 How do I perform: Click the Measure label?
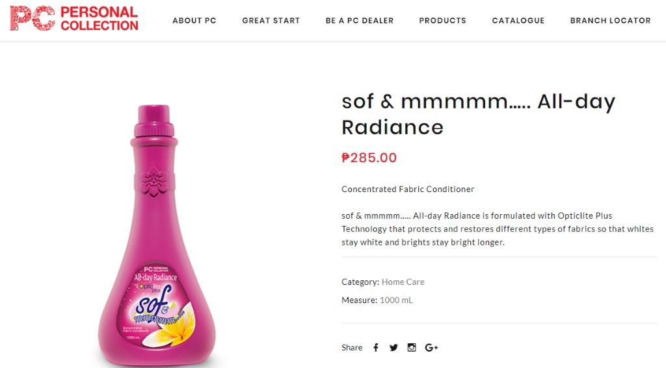pyautogui.click(x=359, y=300)
